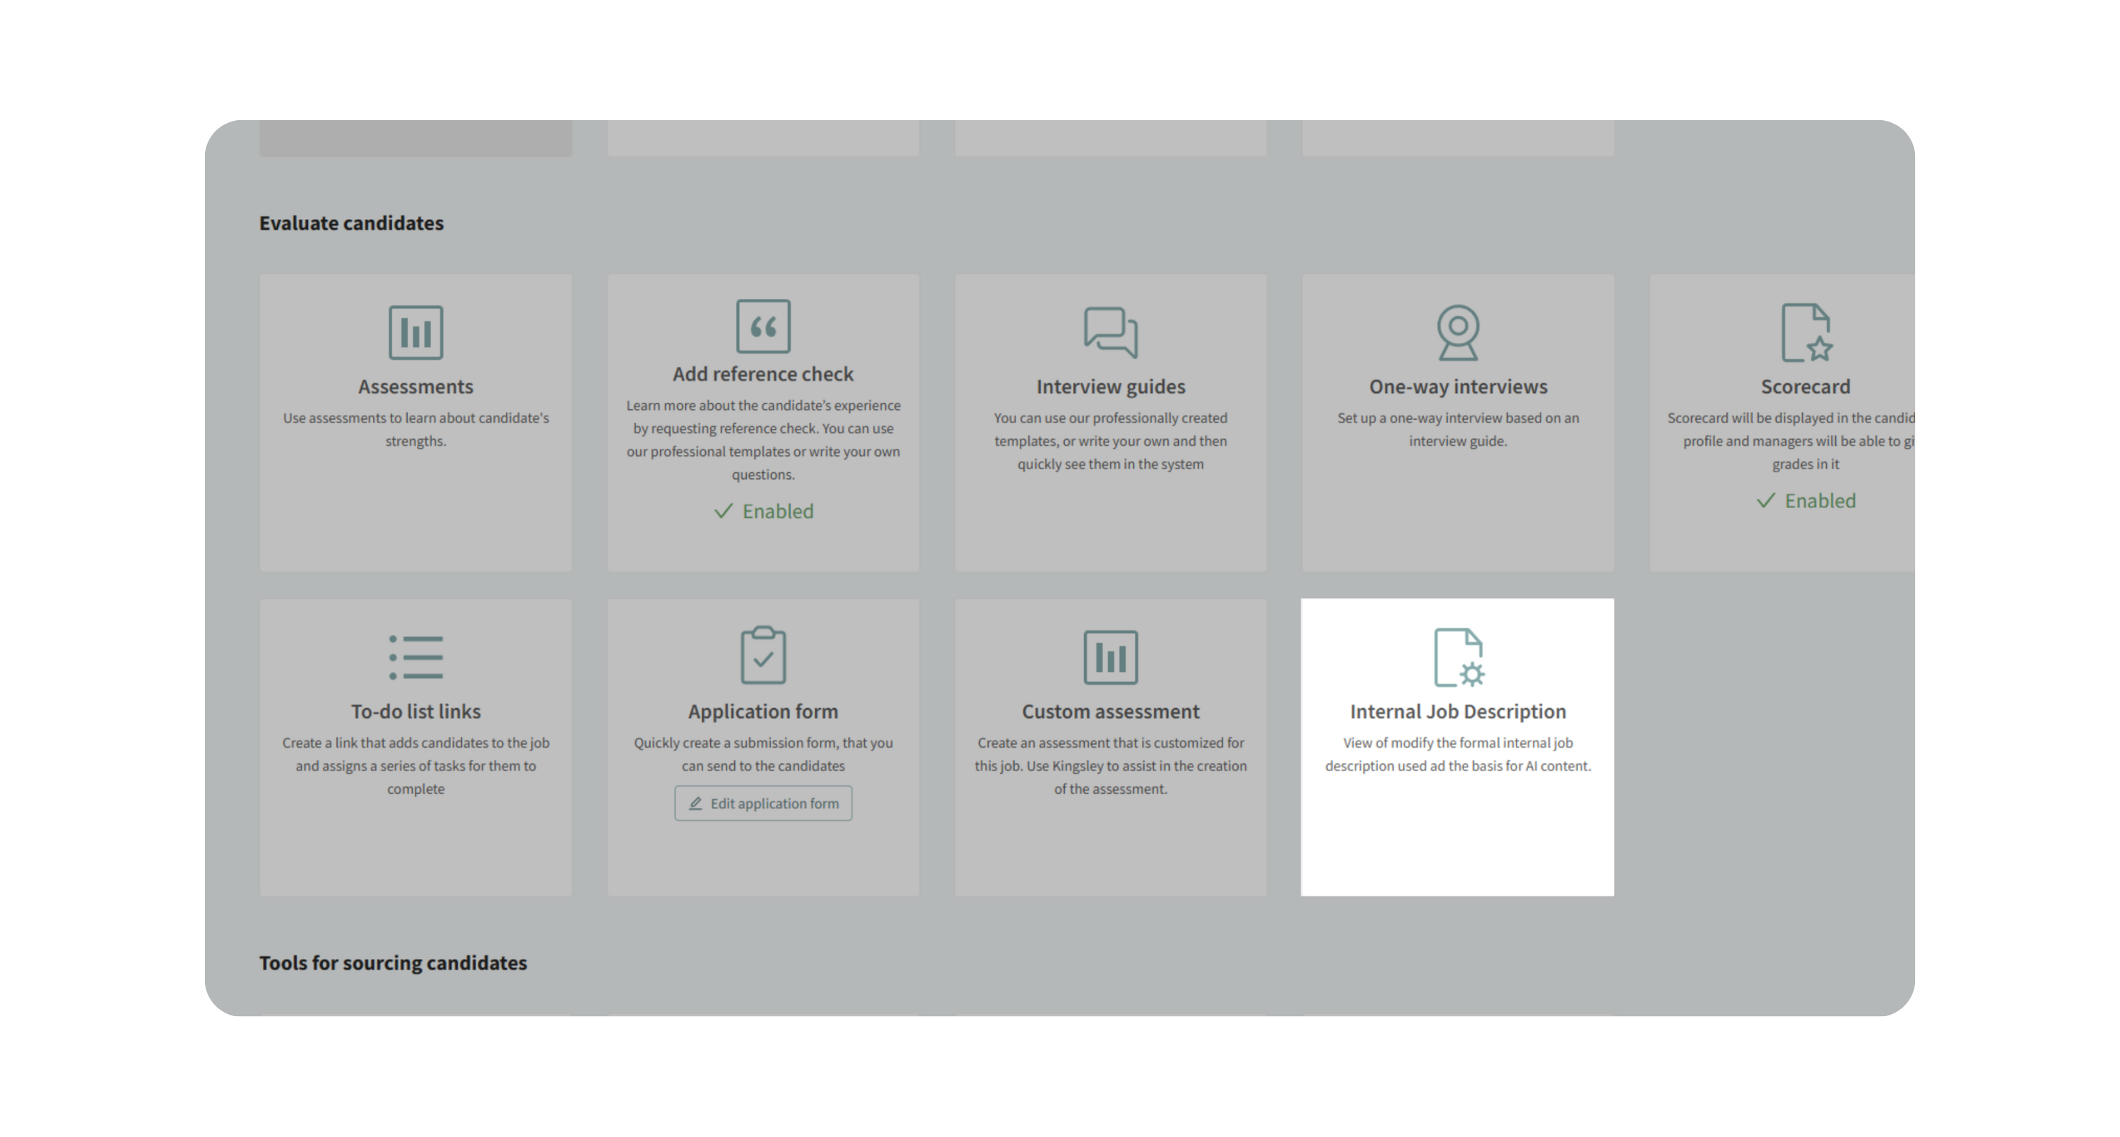Click the Assessments bar chart icon
This screenshot has height=1137, width=2120.
[416, 332]
